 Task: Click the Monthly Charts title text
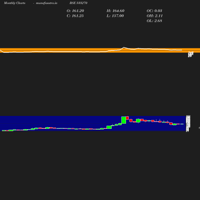pos(14,3)
